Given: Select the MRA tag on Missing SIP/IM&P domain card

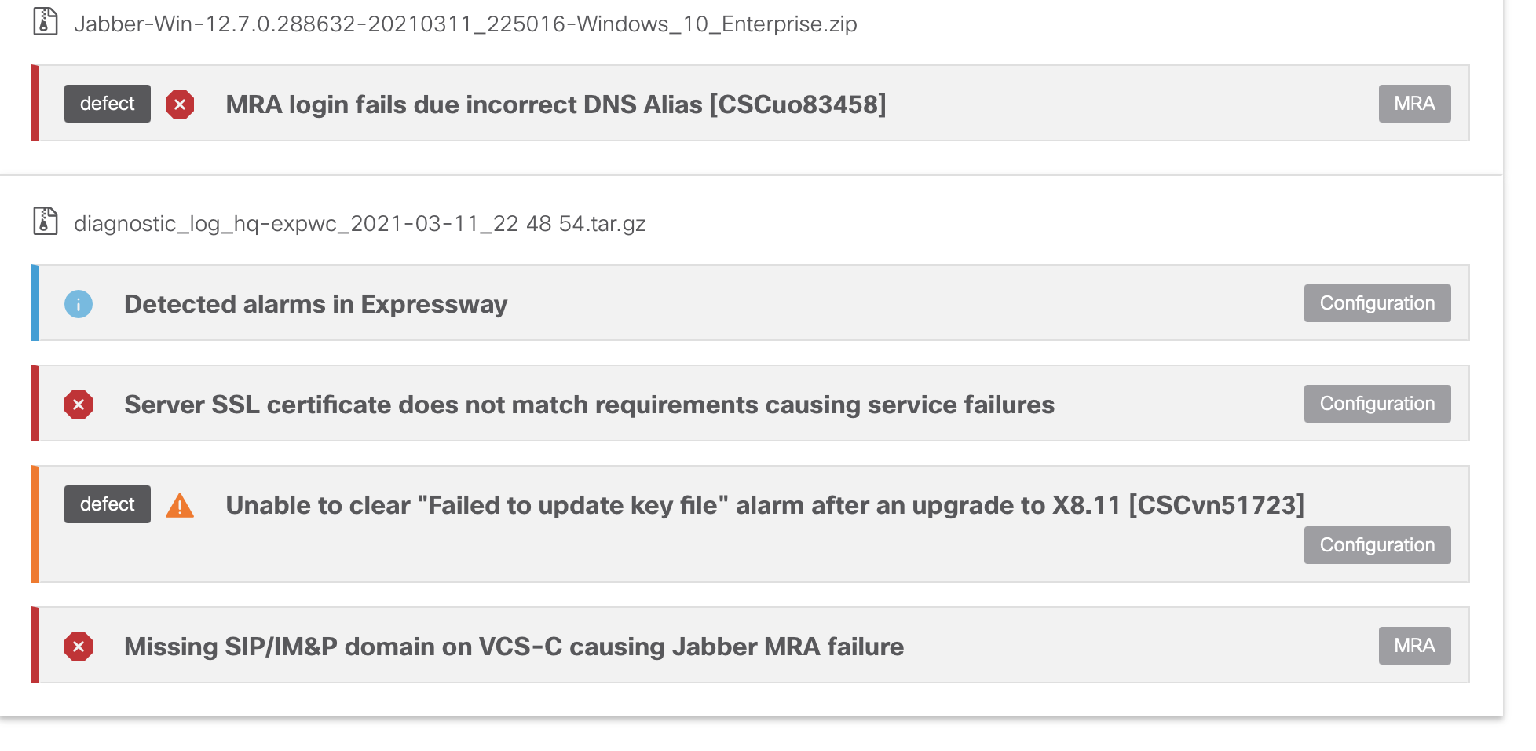Looking at the screenshot, I should pos(1414,646).
